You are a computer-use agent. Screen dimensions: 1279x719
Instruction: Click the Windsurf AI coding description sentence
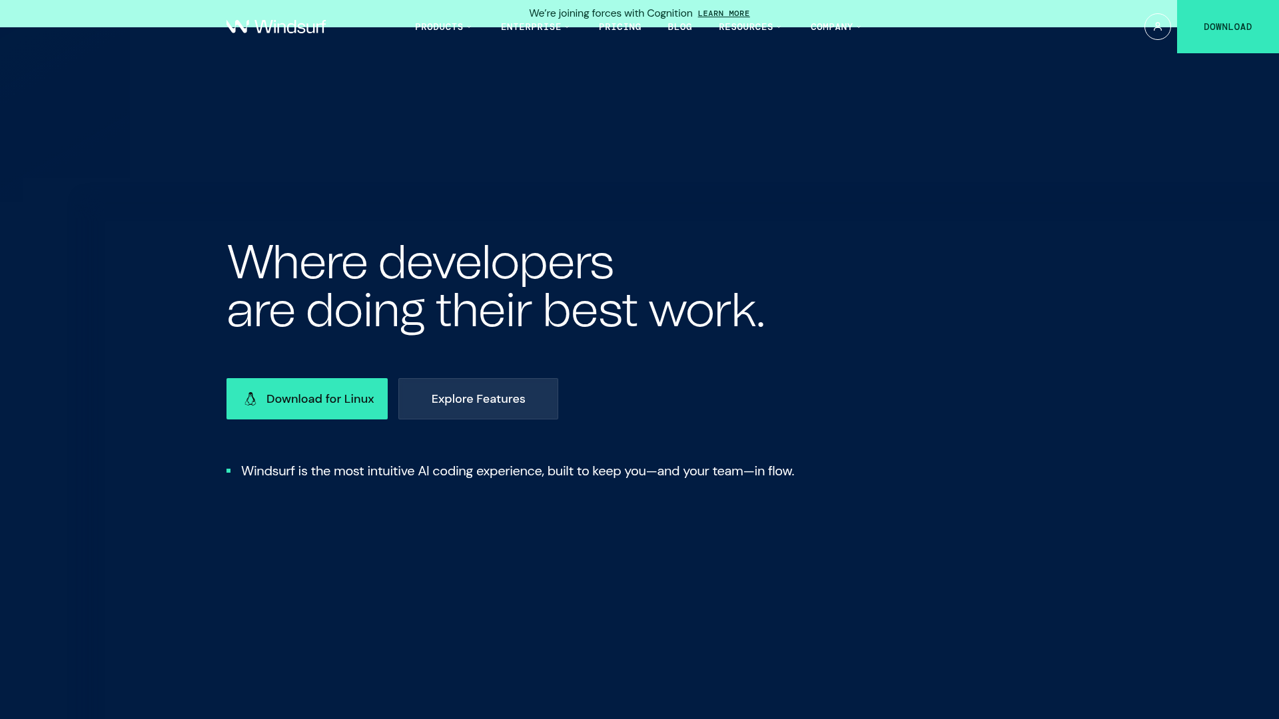tap(517, 471)
